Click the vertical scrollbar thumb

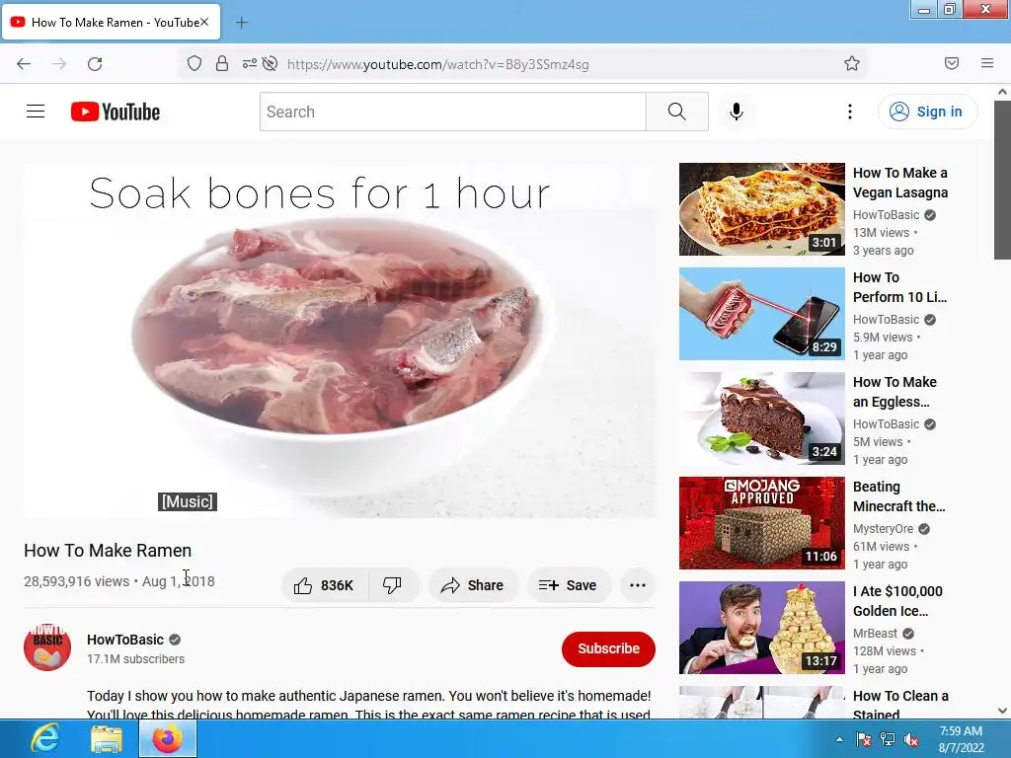(x=1002, y=180)
